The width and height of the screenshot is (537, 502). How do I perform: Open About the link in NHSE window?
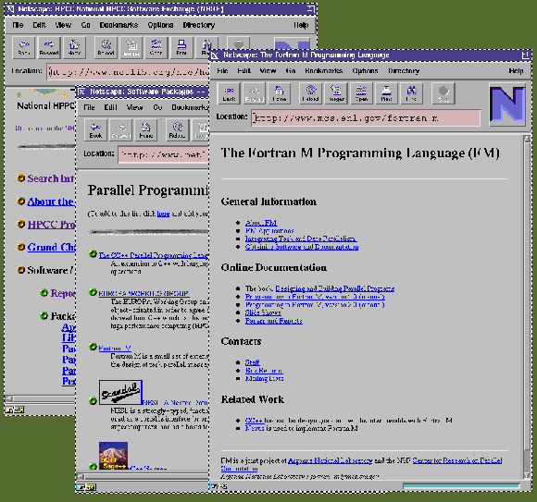[x=51, y=202]
